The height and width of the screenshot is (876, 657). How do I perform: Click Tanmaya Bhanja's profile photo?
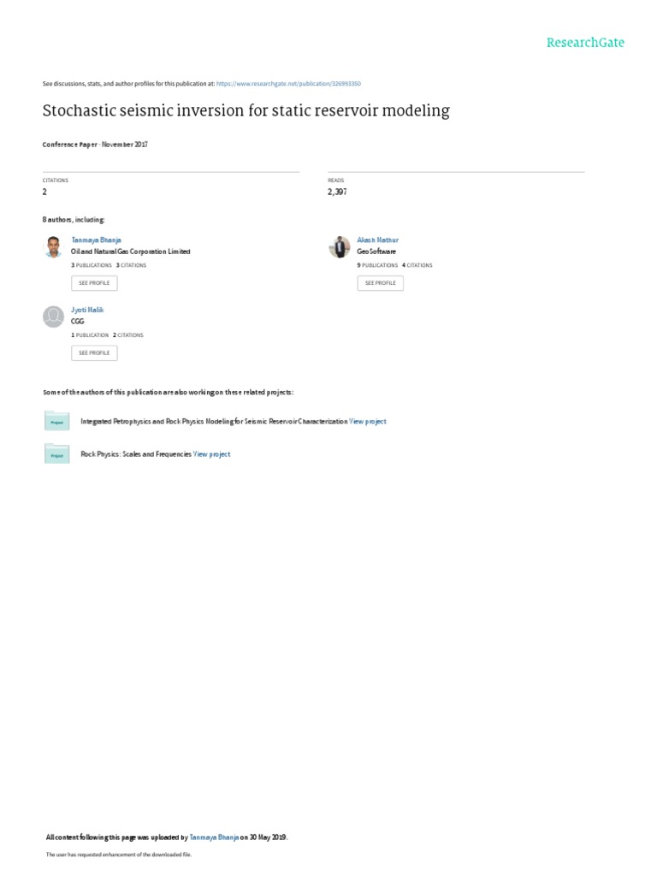tap(53, 247)
